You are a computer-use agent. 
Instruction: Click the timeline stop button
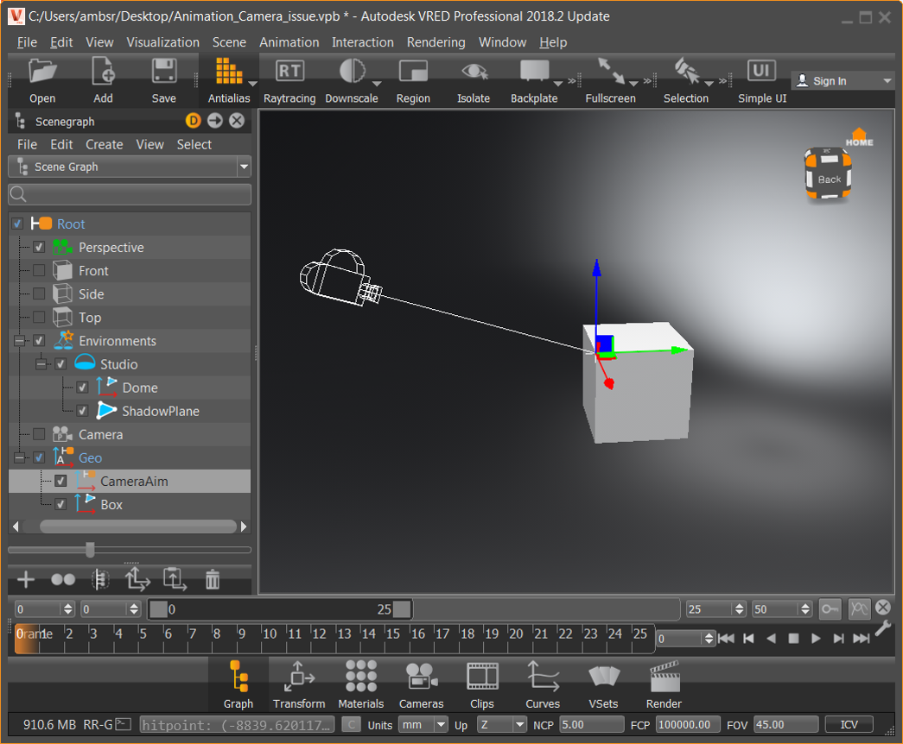coord(793,638)
